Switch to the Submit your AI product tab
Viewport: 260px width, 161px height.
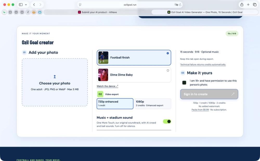97,12
